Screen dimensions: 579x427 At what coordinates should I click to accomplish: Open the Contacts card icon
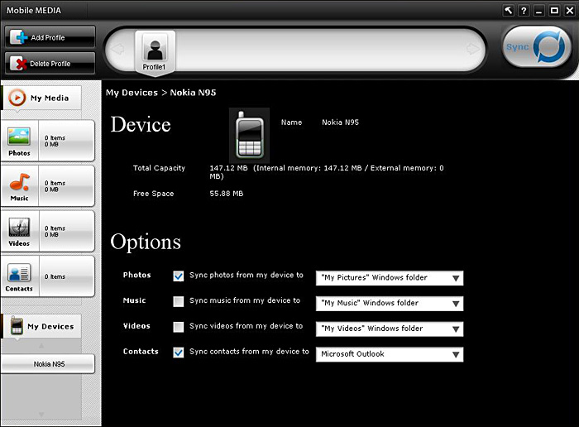[19, 272]
